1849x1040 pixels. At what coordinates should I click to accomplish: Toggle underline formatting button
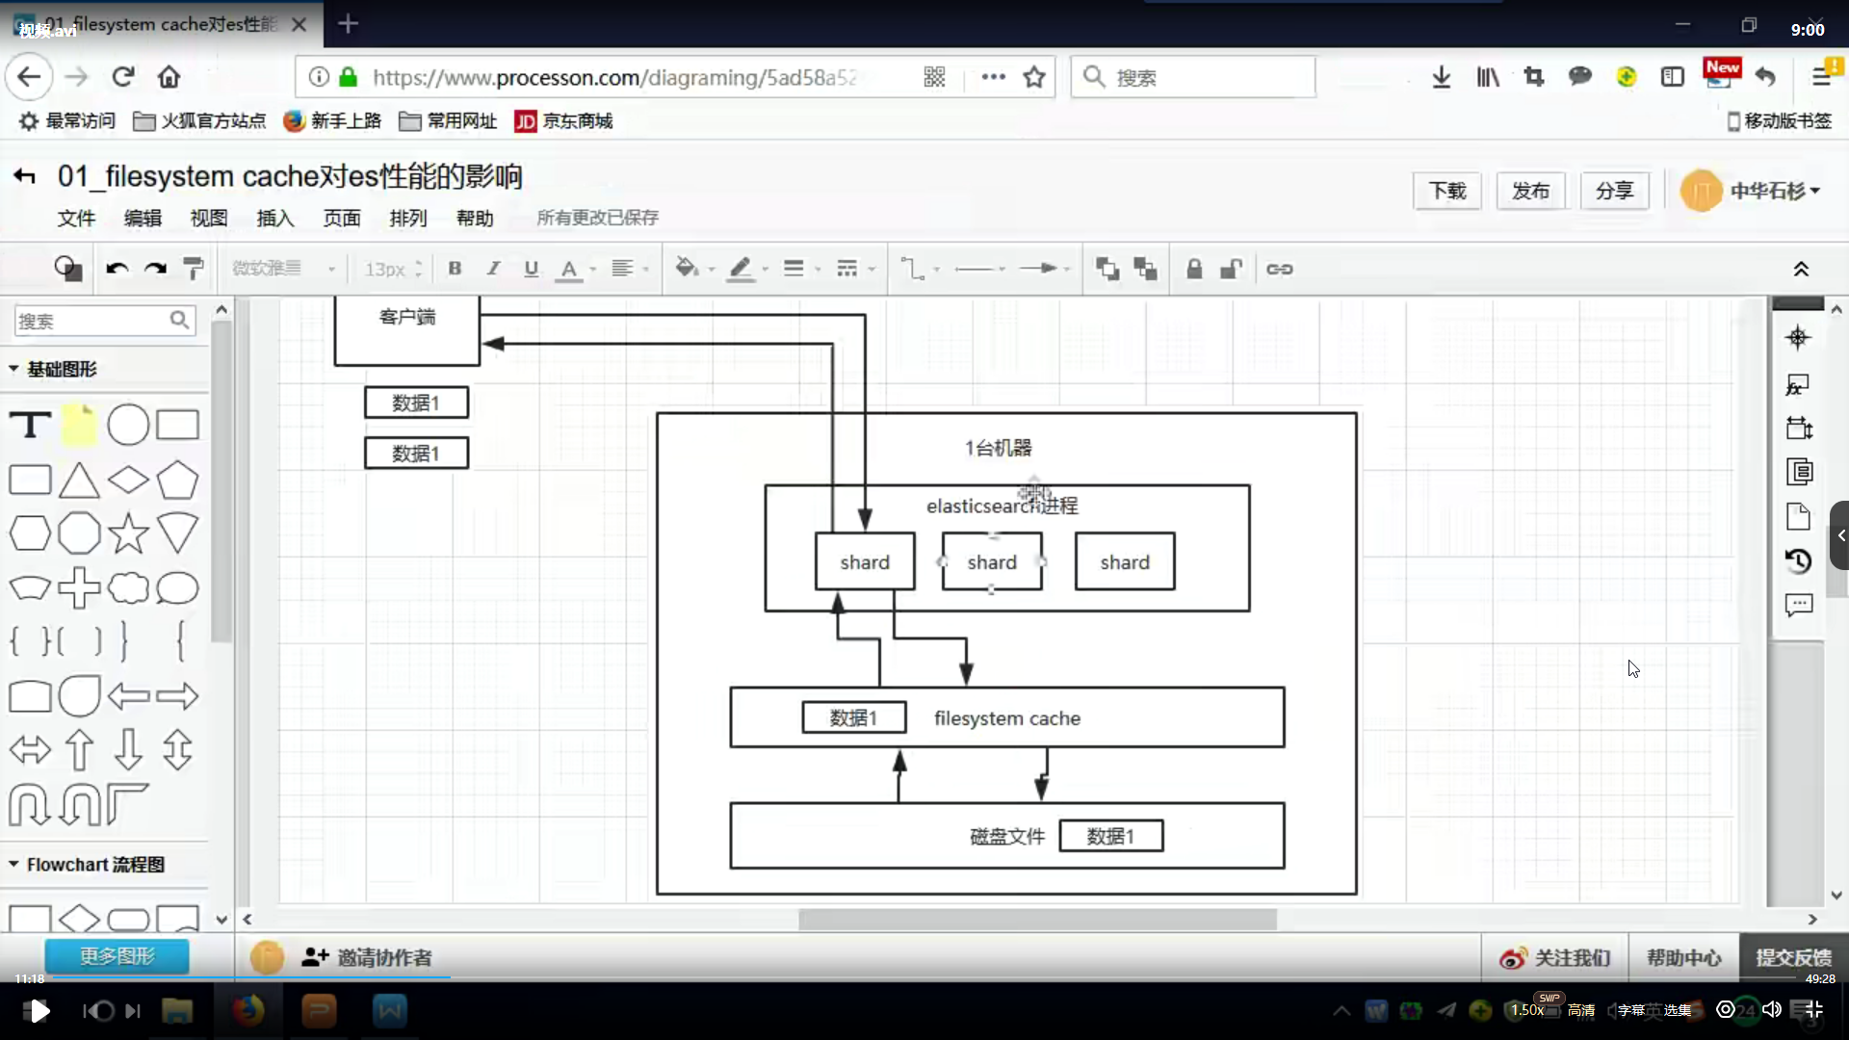point(531,268)
